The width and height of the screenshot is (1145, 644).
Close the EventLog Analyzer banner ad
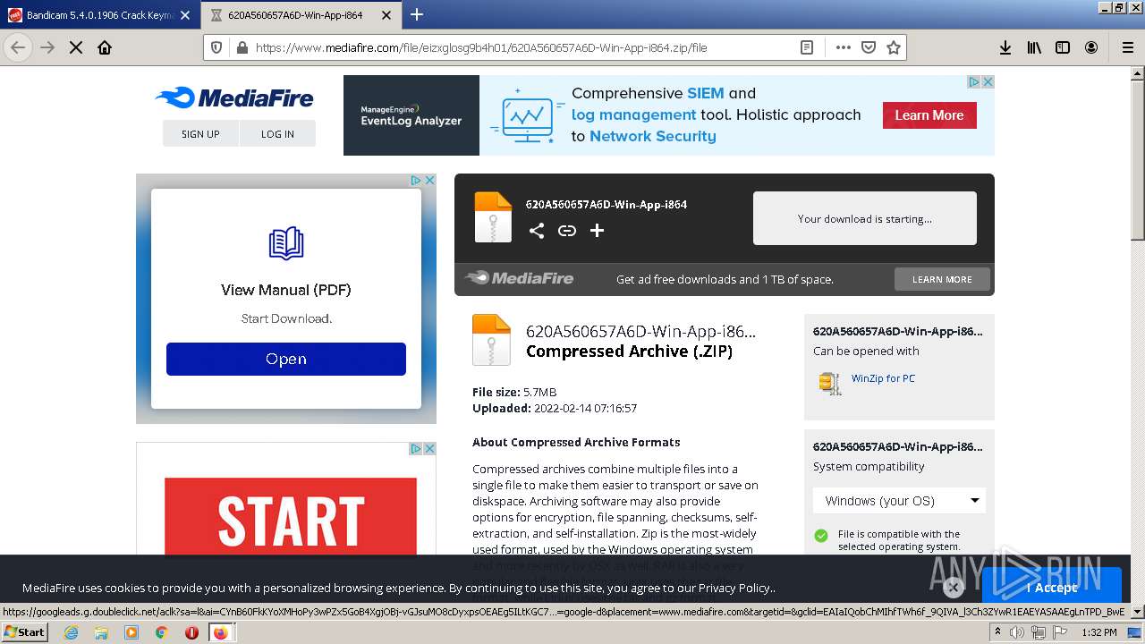(988, 81)
